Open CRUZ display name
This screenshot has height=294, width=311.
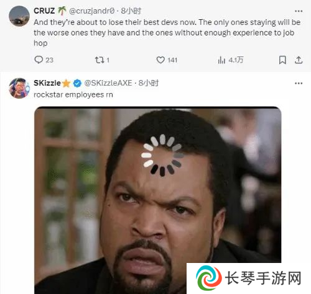coord(44,11)
